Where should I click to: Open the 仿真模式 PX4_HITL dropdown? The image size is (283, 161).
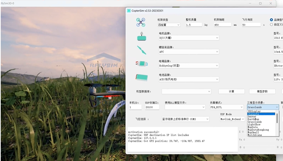click(x=227, y=107)
